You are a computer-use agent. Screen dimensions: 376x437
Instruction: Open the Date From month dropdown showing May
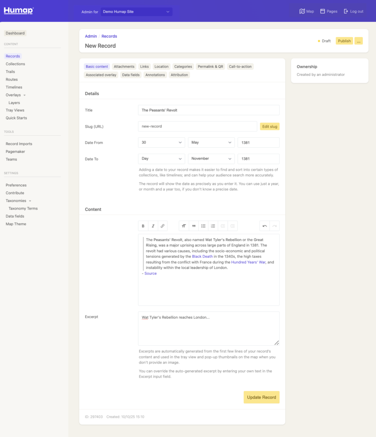[211, 143]
